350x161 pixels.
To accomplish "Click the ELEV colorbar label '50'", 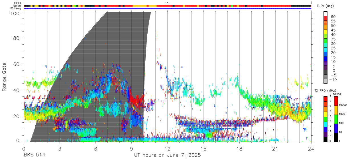I will pyautogui.click(x=333, y=26).
